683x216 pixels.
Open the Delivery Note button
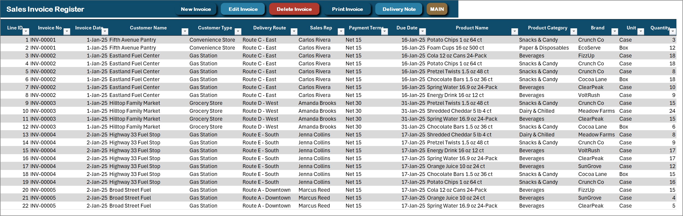pyautogui.click(x=399, y=9)
